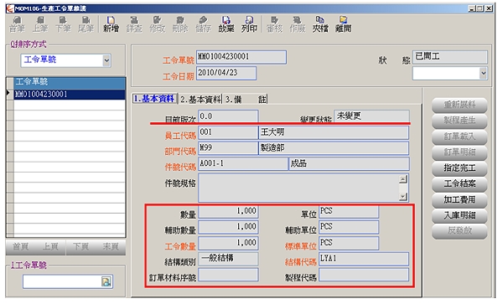Click the 放棄 (Abandon) toolbar icon
This screenshot has height=304, width=503.
click(x=226, y=24)
